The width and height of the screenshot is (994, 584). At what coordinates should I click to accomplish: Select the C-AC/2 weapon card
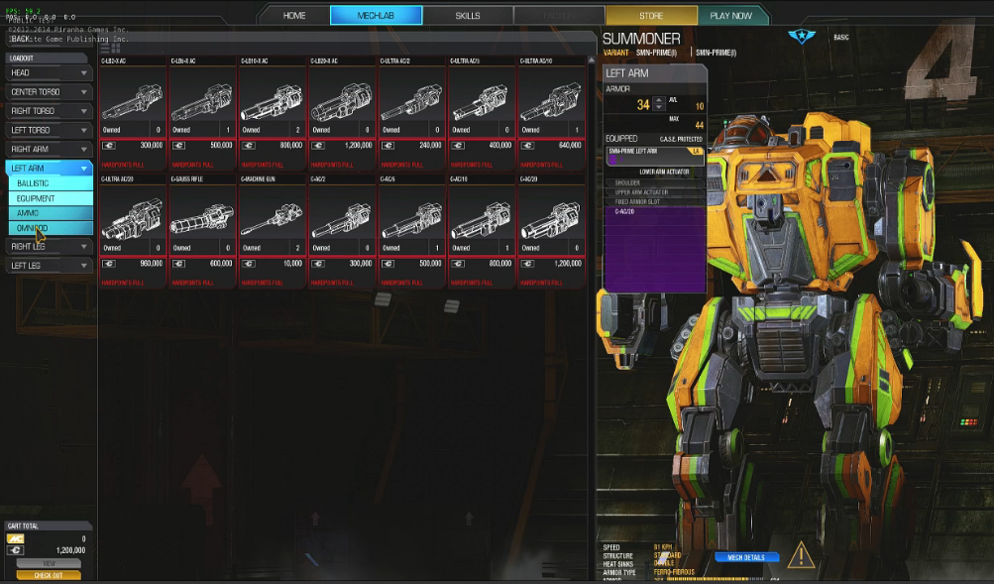(x=342, y=231)
